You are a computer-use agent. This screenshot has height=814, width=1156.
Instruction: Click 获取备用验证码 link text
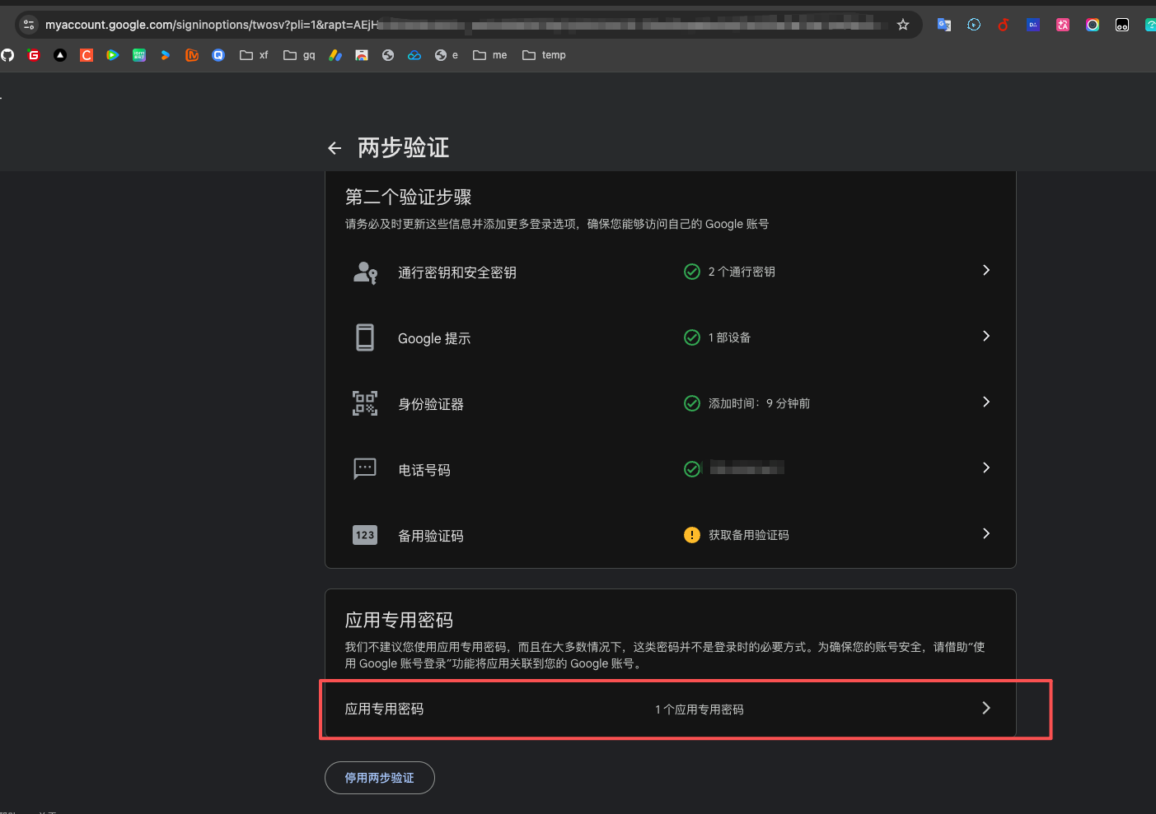(749, 535)
